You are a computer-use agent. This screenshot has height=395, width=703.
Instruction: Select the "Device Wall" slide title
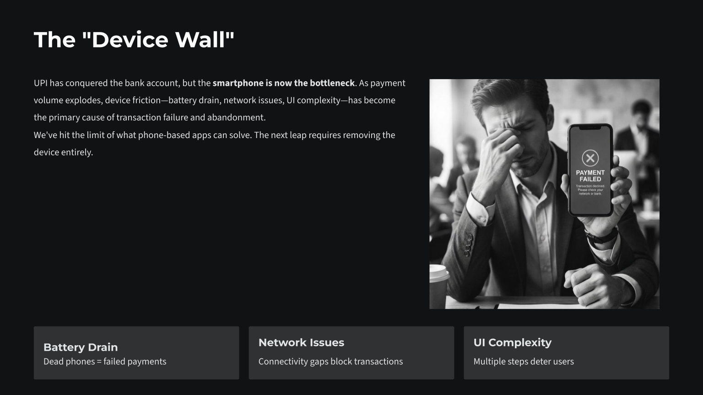pos(134,40)
